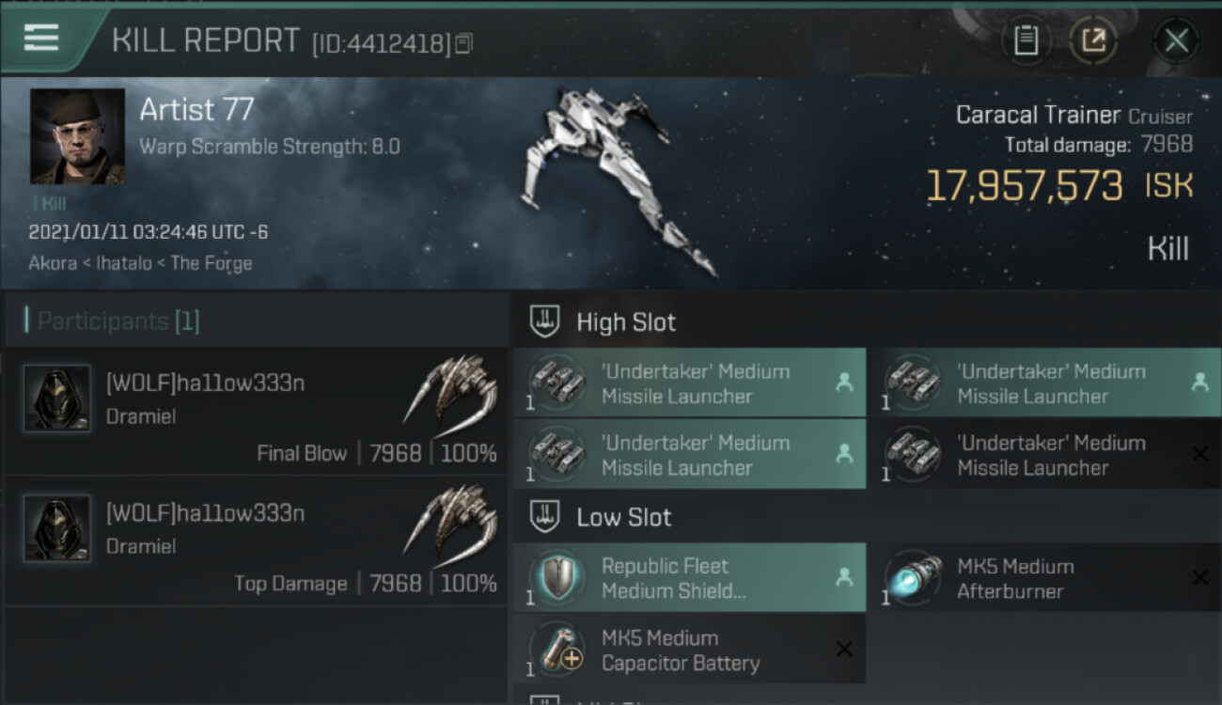The width and height of the screenshot is (1222, 705).
Task: Click the X on MK5 Medium Afterburner
Action: click(1199, 578)
